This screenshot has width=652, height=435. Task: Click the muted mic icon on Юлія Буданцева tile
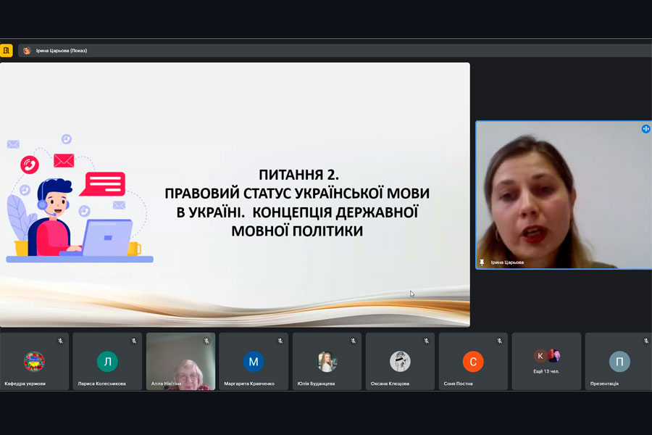354,341
